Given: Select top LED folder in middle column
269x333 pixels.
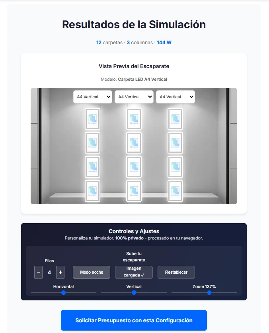Looking at the screenshot, I should coord(134,119).
